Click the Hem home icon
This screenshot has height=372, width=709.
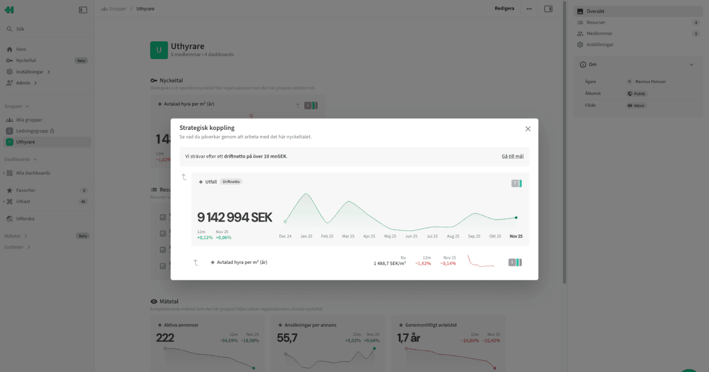8,49
